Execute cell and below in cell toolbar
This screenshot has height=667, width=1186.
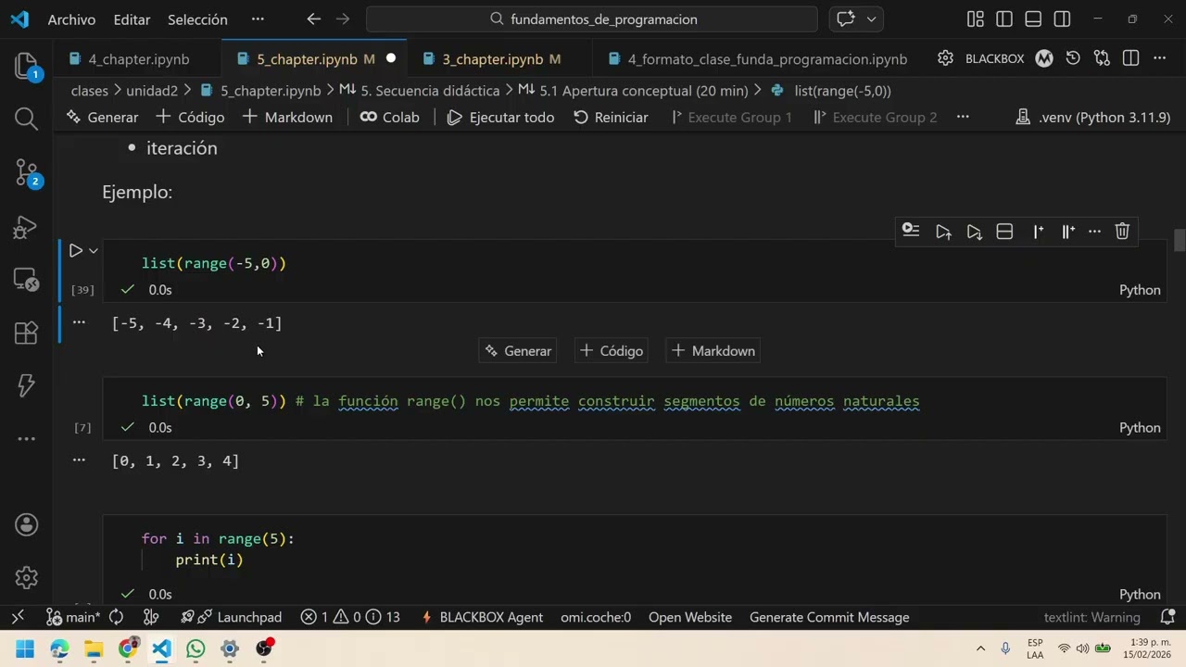coord(974,232)
